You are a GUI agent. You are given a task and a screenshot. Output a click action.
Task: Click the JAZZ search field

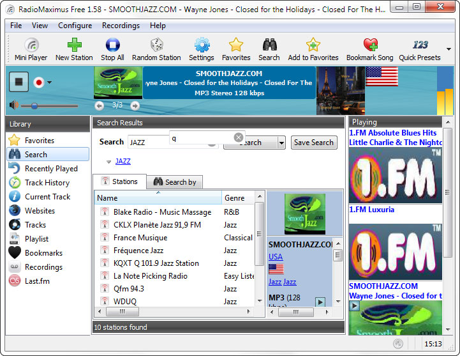coord(149,143)
